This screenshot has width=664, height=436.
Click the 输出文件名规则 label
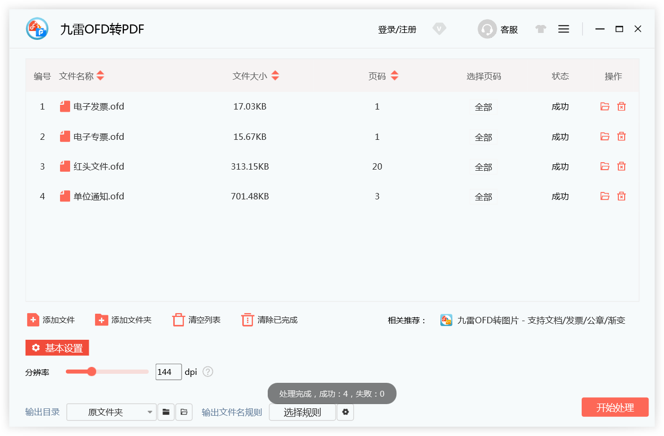(232, 412)
